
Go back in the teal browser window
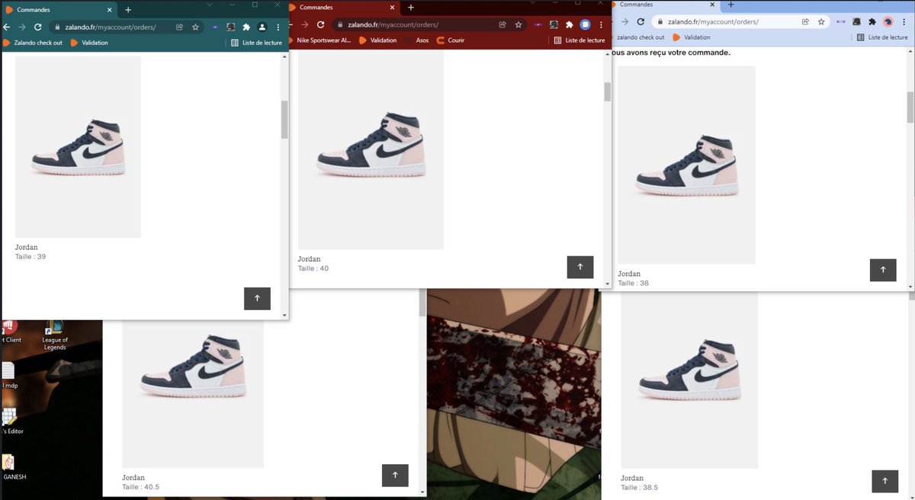[6, 27]
